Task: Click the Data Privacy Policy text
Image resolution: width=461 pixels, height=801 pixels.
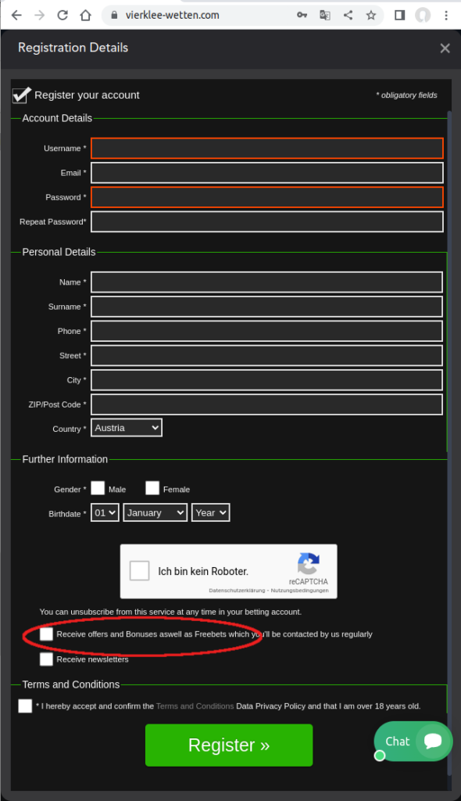Action: tap(270, 706)
